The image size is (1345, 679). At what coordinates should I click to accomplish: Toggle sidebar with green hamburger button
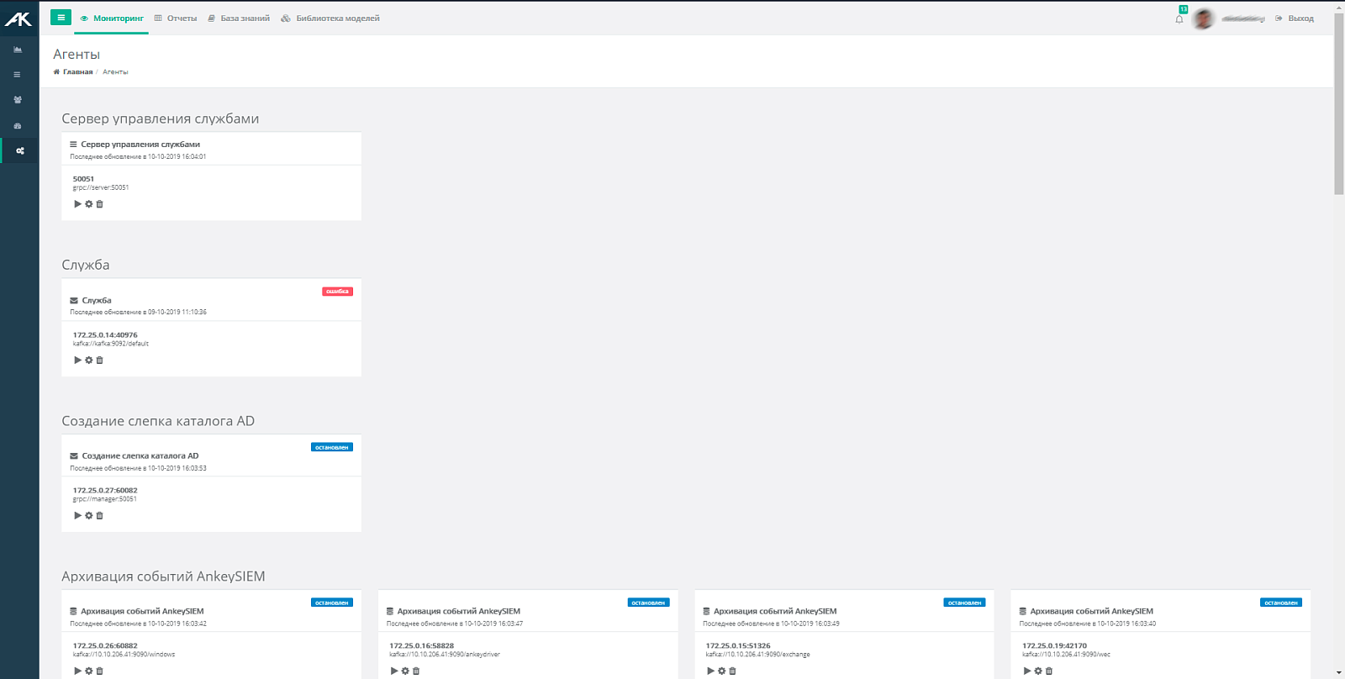[x=61, y=17]
